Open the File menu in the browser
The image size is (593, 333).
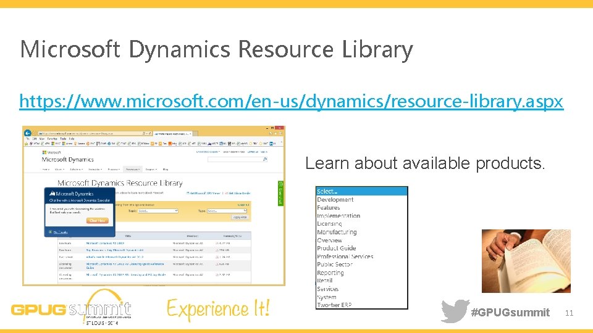27,139
